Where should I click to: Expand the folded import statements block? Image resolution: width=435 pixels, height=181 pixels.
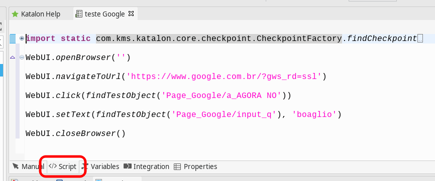pos(22,38)
